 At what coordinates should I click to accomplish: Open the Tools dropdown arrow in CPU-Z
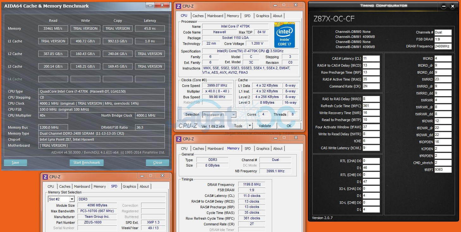tap(250, 126)
